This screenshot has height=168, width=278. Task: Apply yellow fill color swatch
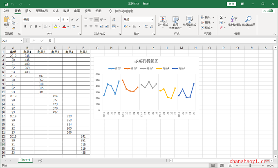coord(56,27)
